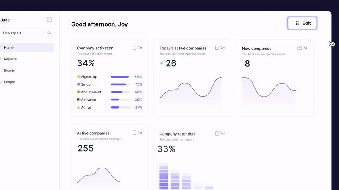Click the Edit dashboard button
The width and height of the screenshot is (339, 190).
pyautogui.click(x=302, y=23)
